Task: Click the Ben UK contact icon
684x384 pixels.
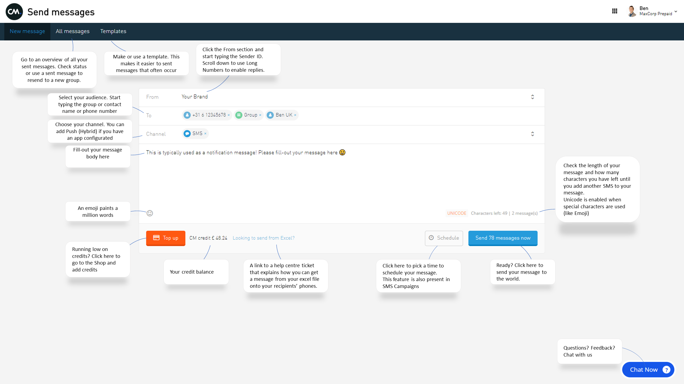Action: coord(270,115)
